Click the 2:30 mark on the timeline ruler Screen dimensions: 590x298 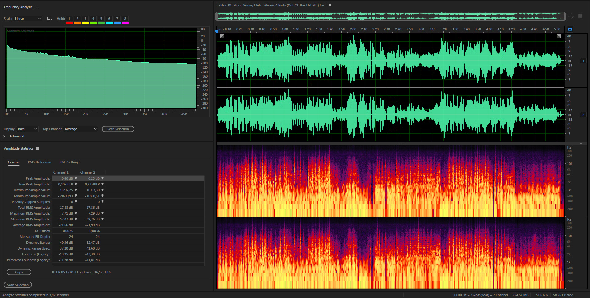coord(387,29)
